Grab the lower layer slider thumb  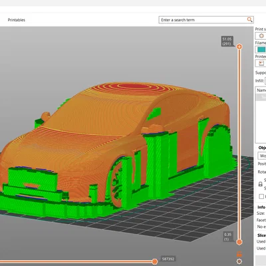[239, 242]
